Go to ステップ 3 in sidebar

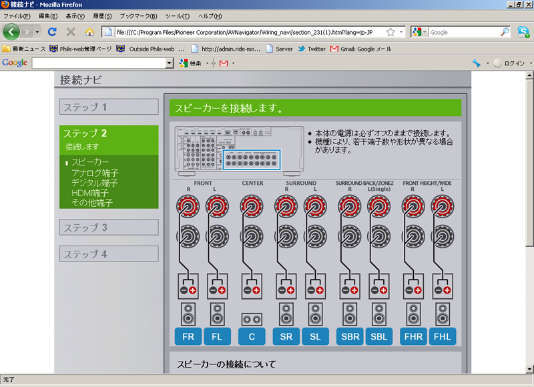(109, 228)
